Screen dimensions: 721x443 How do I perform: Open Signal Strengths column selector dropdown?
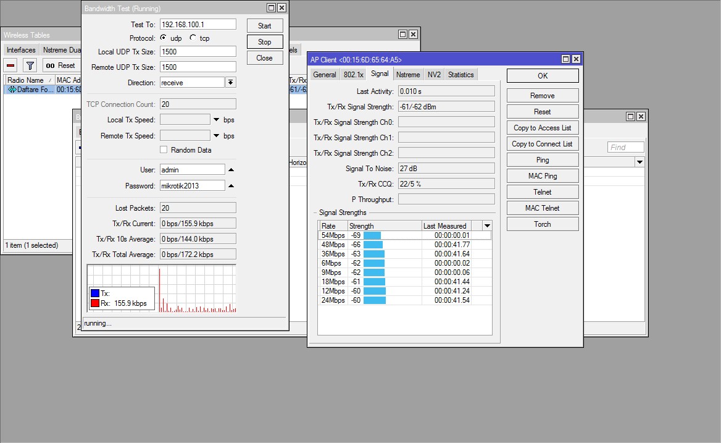[487, 226]
